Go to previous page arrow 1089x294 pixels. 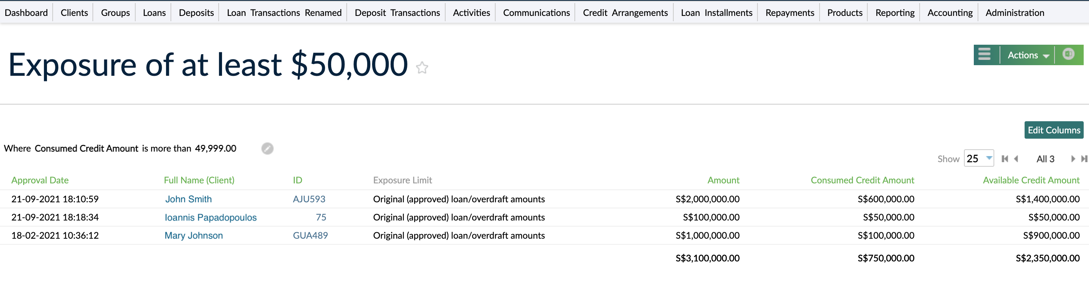pyautogui.click(x=1016, y=159)
